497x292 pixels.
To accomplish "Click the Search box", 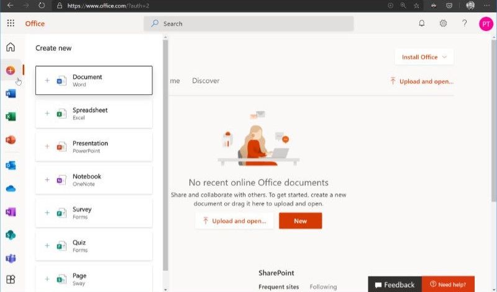I will coord(248,24).
